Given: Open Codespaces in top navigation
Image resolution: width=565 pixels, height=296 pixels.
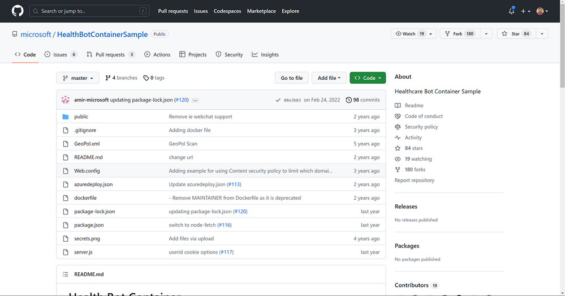Looking at the screenshot, I should tap(227, 11).
